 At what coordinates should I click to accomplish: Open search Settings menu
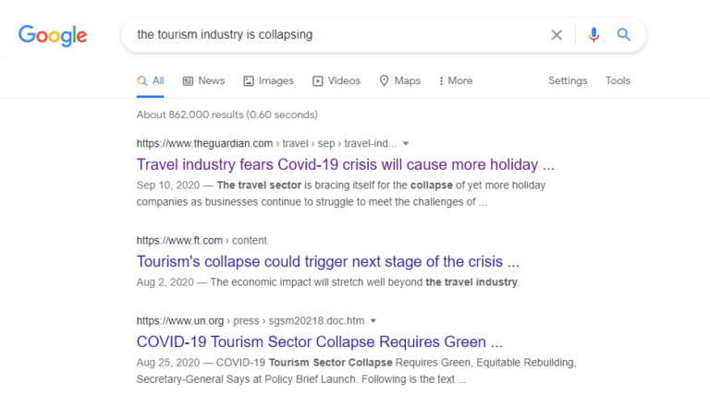coord(568,81)
